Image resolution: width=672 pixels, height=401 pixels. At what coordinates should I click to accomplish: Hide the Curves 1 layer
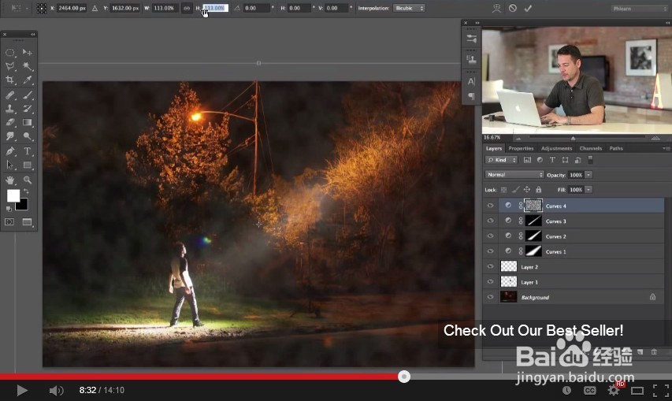[x=490, y=251]
